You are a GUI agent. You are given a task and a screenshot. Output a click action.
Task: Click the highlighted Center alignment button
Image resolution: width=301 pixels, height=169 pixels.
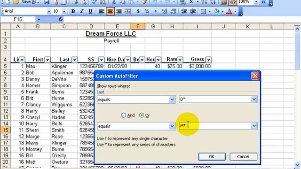click(x=110, y=11)
